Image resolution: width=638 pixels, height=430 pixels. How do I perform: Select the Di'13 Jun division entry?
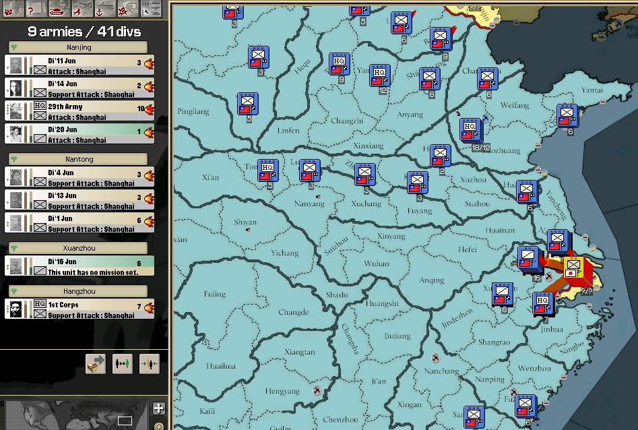point(79,200)
